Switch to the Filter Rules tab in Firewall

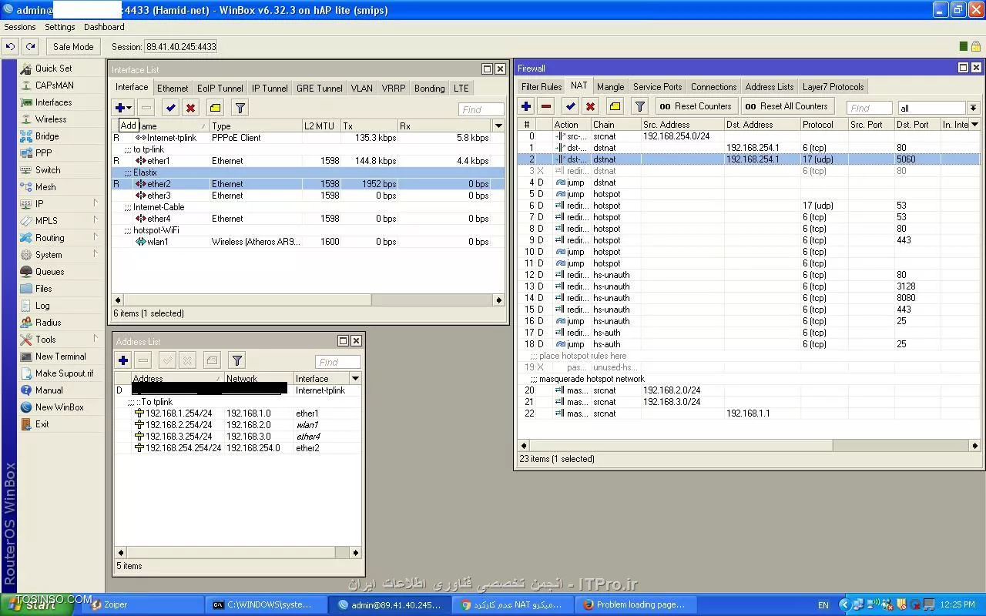(541, 87)
